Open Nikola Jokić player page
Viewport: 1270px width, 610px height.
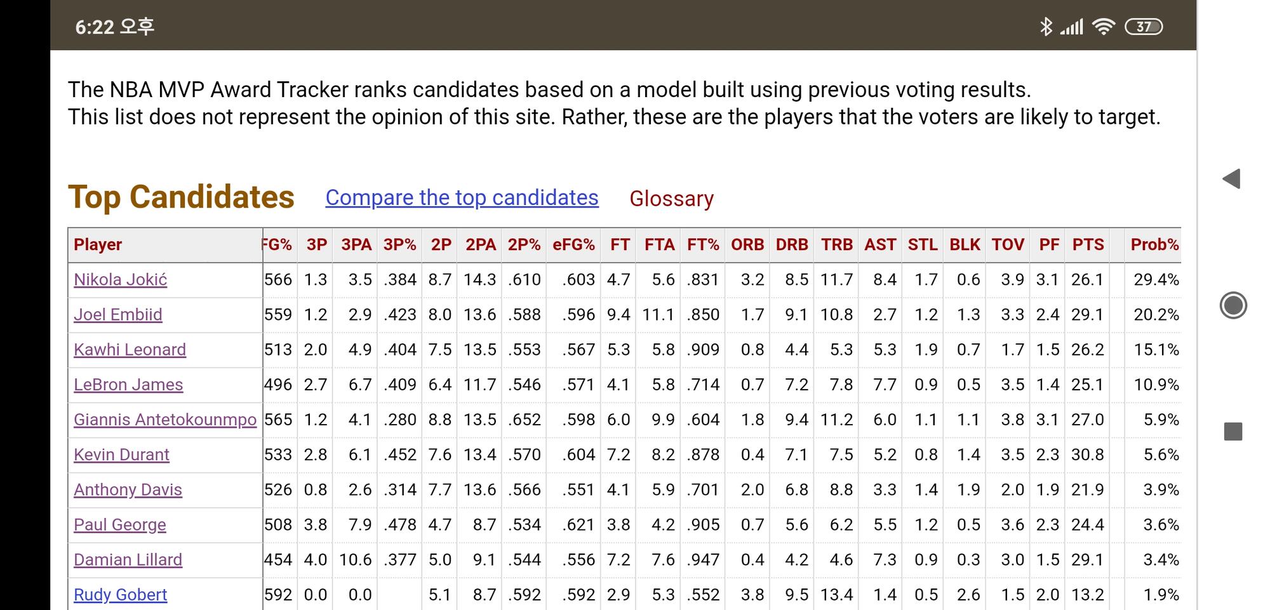120,280
